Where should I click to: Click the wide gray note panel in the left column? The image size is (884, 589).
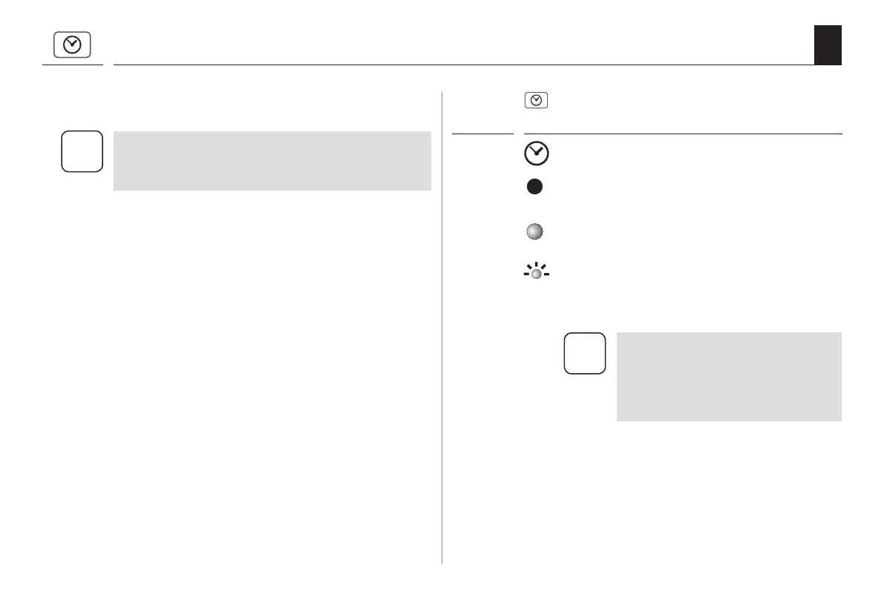(272, 161)
